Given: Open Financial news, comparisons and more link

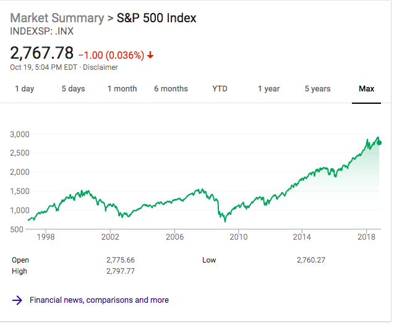Looking at the screenshot, I should click(x=99, y=300).
